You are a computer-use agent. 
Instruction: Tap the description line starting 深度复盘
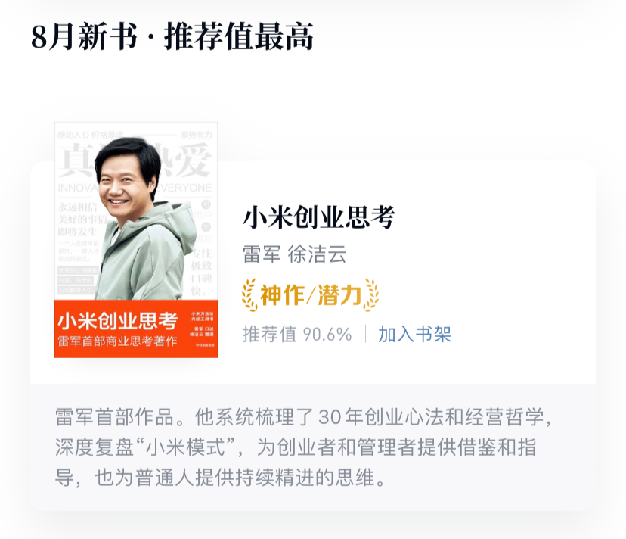tap(296, 447)
